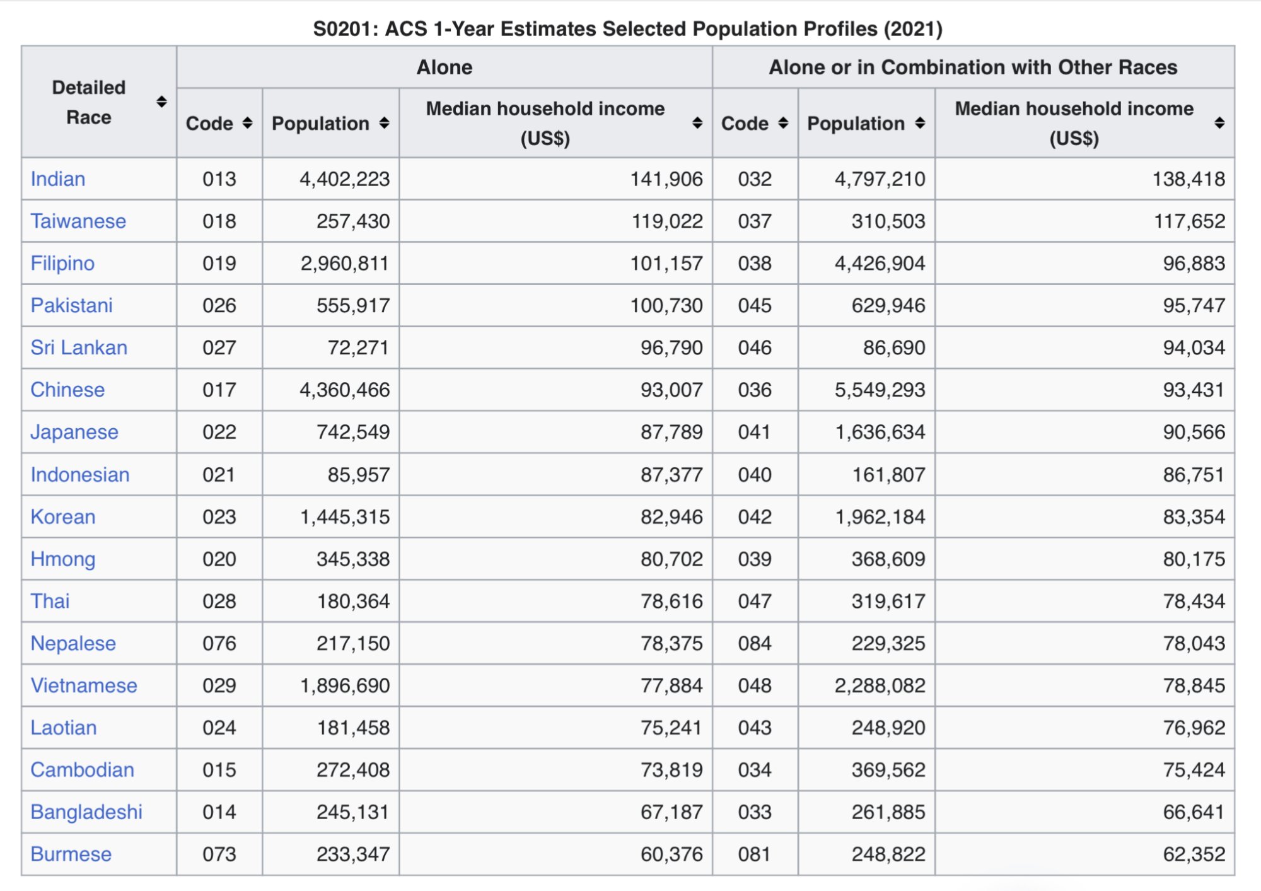The image size is (1261, 891).
Task: Open the Pakistani link
Action: click(71, 306)
